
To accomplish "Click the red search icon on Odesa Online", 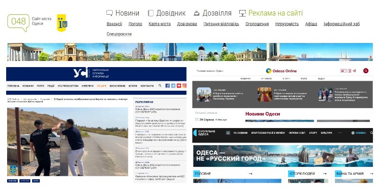I will 366,71.
